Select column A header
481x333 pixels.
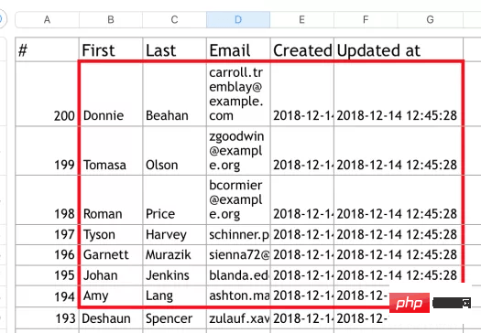[x=47, y=19]
